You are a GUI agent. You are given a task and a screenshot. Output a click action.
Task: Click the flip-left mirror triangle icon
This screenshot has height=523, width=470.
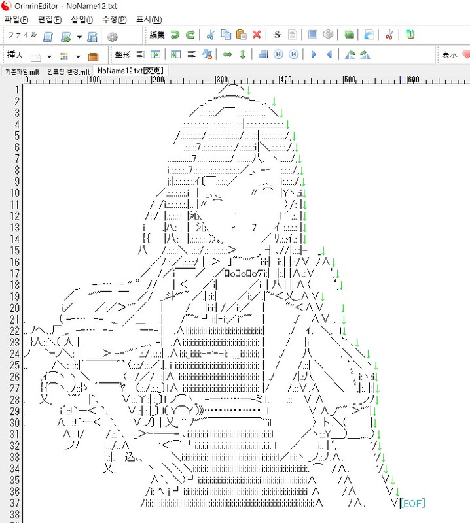click(x=350, y=54)
